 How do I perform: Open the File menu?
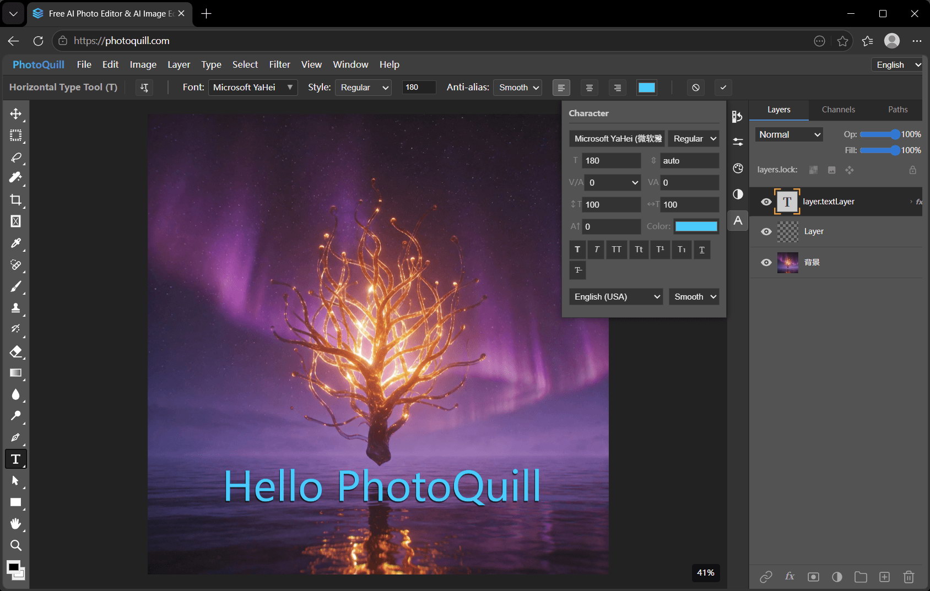coord(84,64)
